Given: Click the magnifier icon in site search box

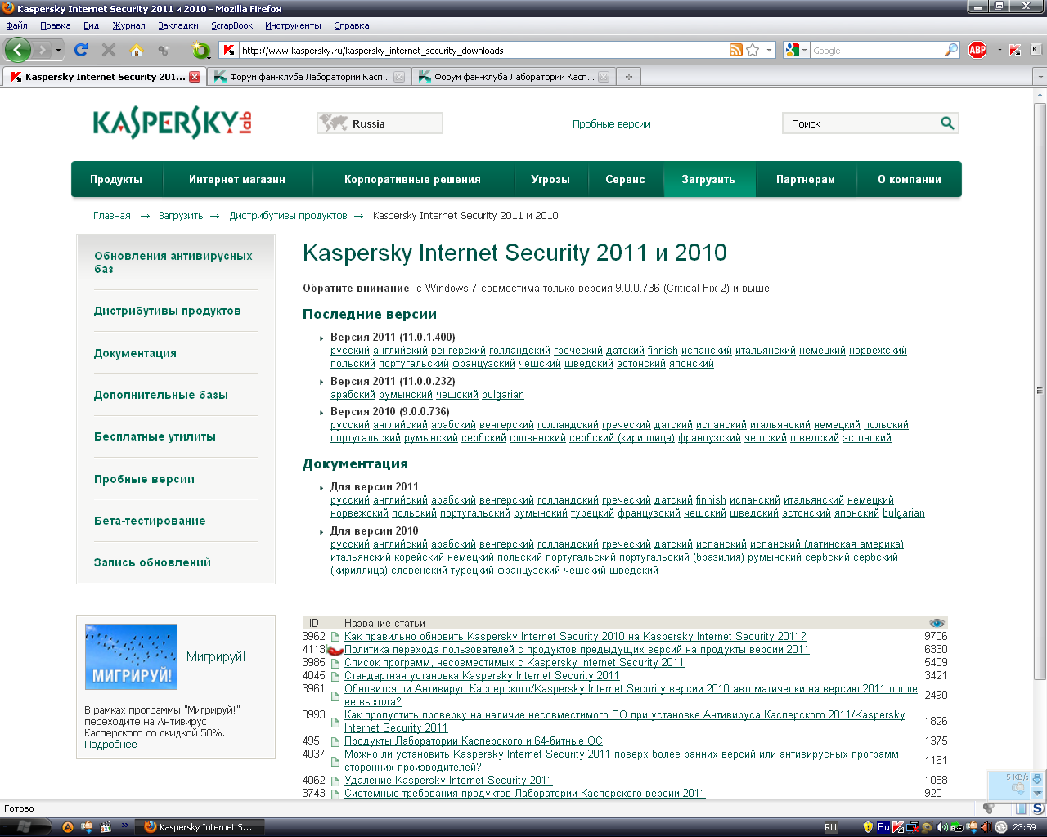Looking at the screenshot, I should 947,123.
